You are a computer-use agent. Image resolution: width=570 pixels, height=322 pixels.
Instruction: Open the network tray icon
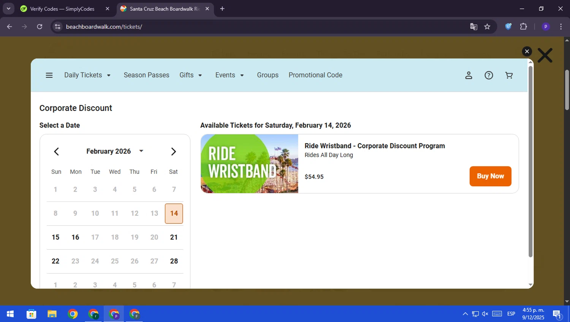click(475, 314)
